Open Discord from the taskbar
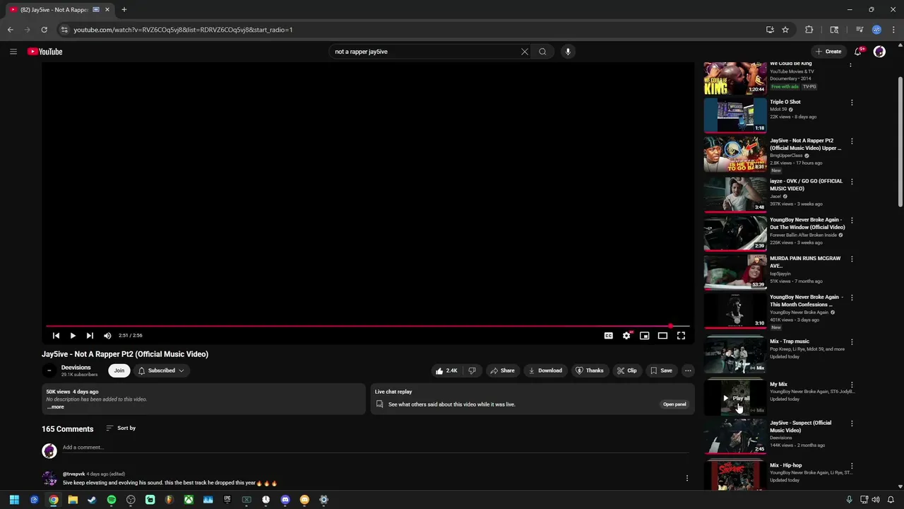The height and width of the screenshot is (509, 904). [285, 500]
